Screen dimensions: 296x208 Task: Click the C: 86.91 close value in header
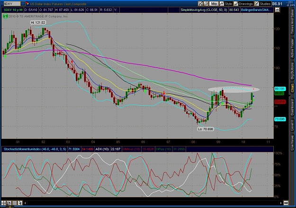pyautogui.click(x=92, y=10)
